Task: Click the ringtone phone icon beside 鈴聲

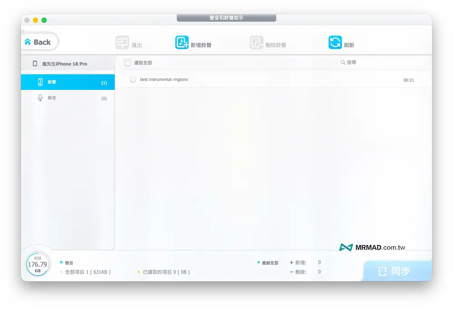Action: point(40,82)
